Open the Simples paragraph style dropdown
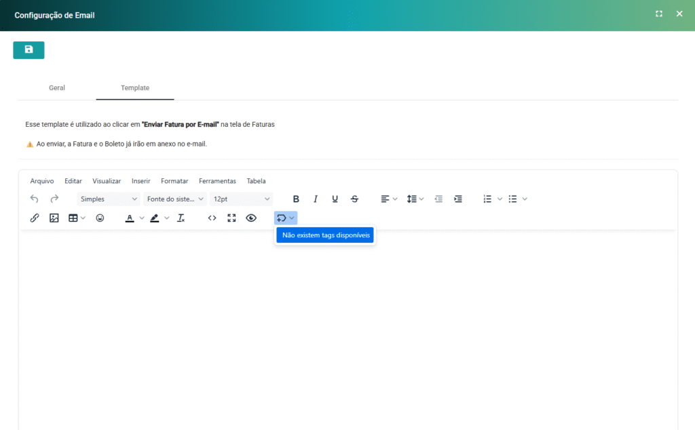695x430 pixels. coord(108,199)
